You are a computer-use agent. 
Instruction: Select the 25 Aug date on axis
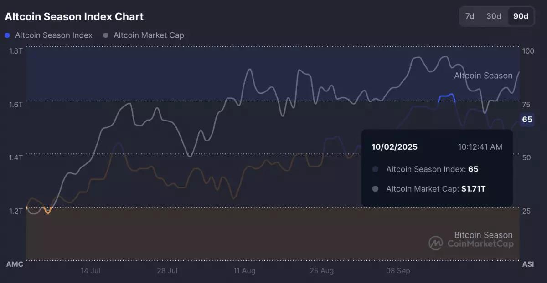tap(321, 271)
